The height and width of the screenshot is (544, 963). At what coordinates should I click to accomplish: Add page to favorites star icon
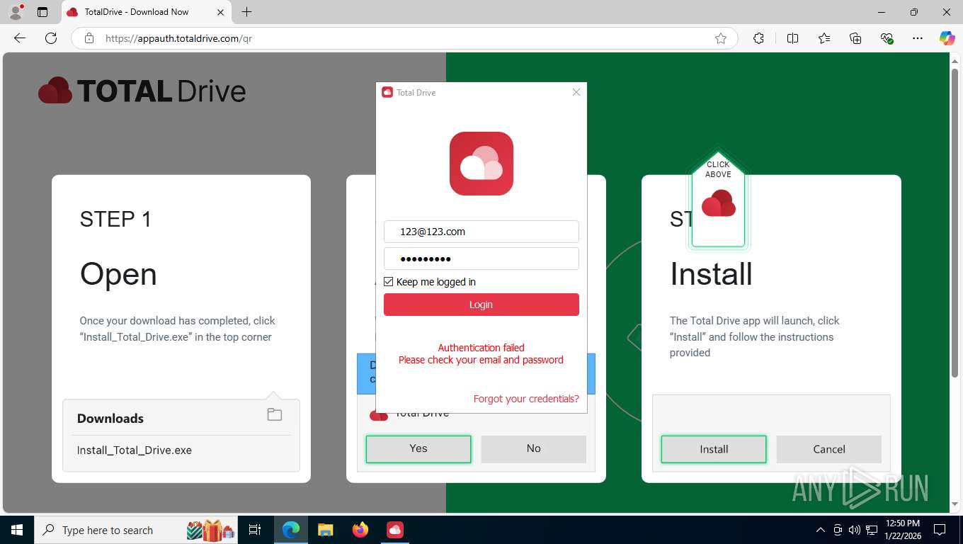[x=721, y=38]
